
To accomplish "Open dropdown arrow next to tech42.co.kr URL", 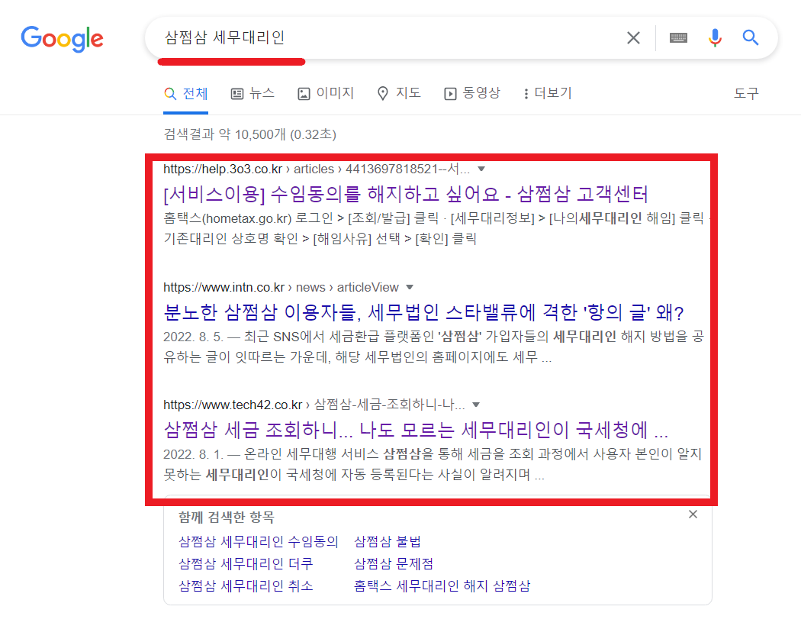I will click(x=476, y=405).
